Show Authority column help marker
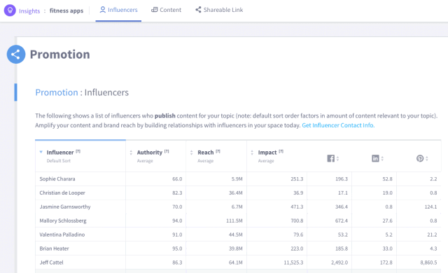 (167, 151)
